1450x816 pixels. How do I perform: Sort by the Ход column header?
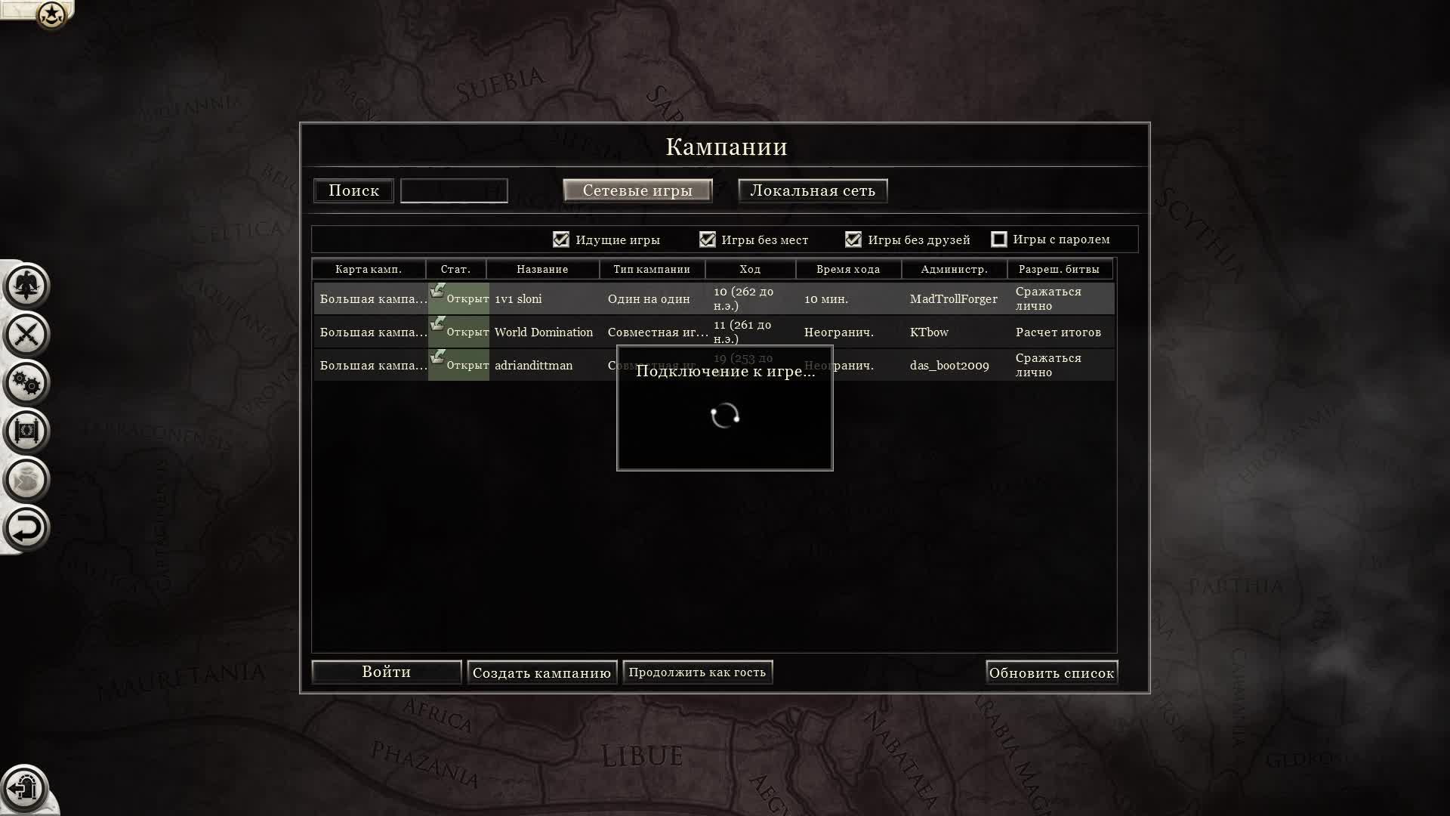tap(750, 269)
